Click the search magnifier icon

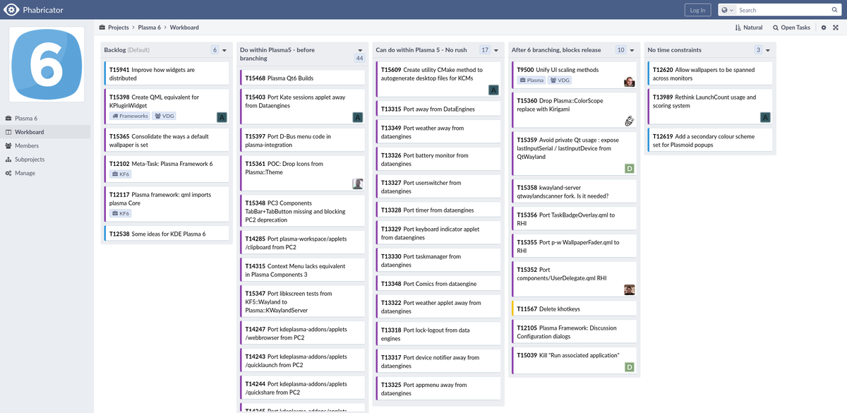[x=836, y=10]
